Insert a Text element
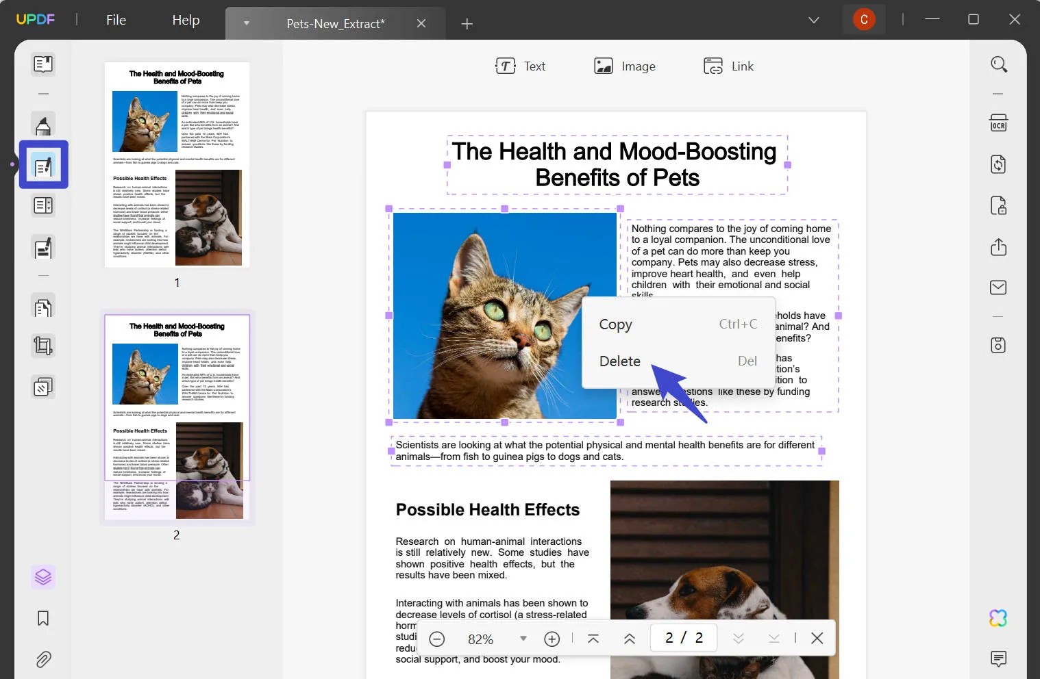Image resolution: width=1040 pixels, height=679 pixels. [521, 66]
